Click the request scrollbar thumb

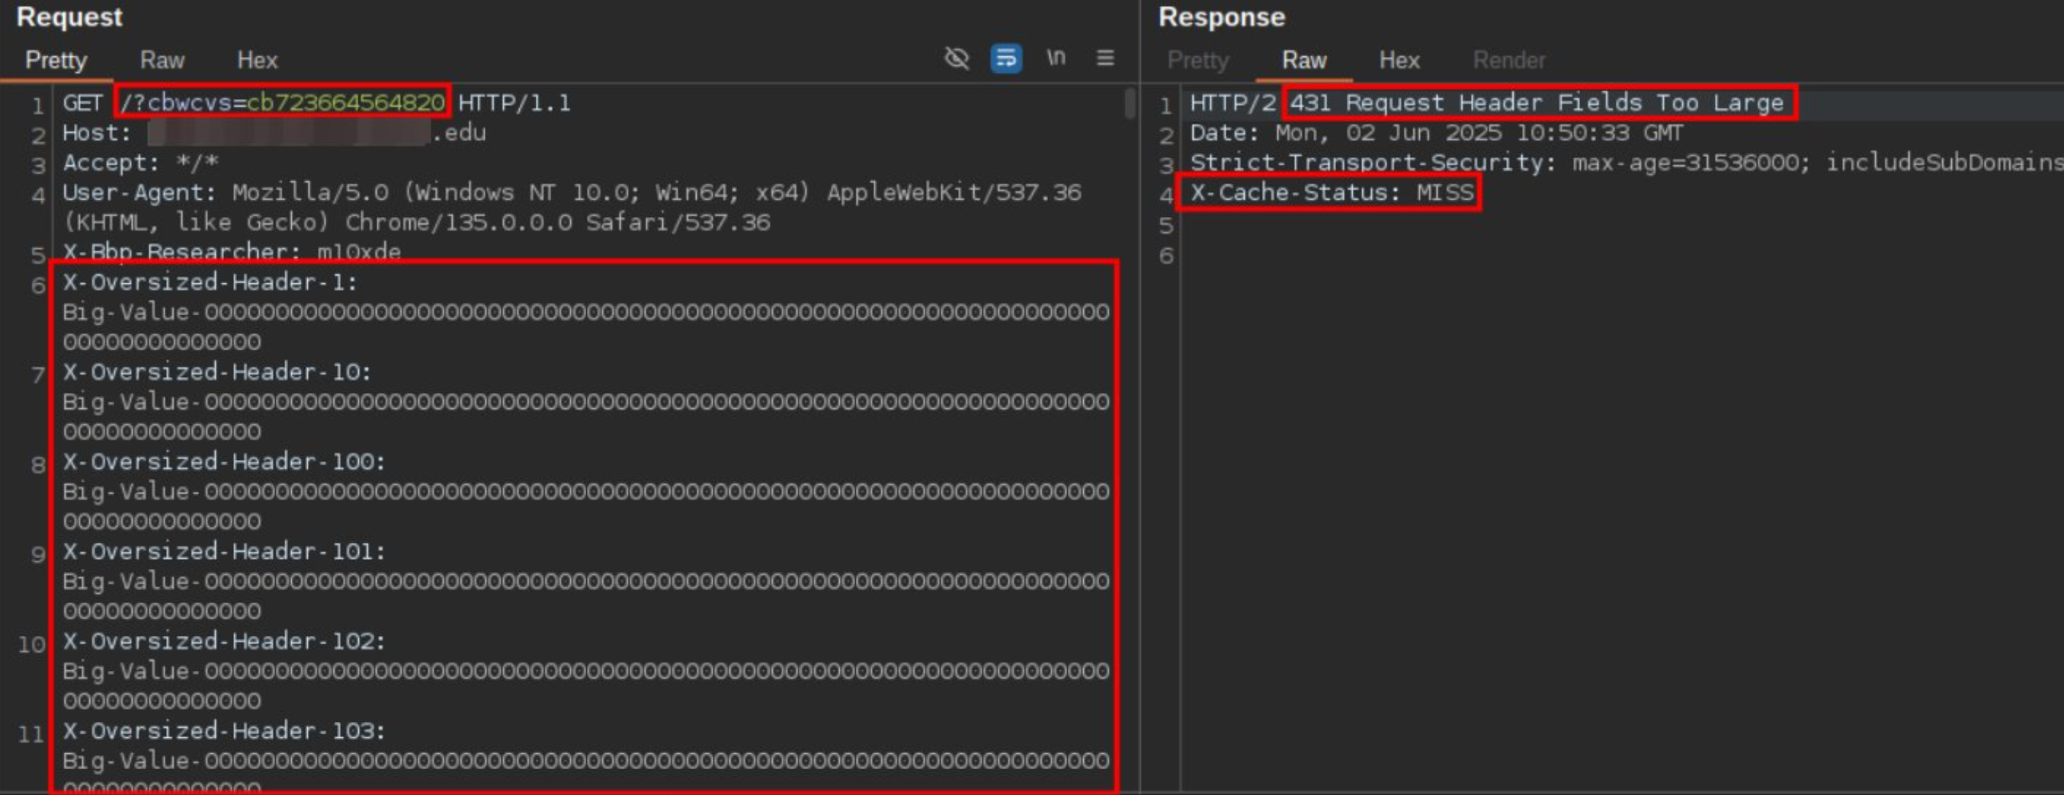1130,104
